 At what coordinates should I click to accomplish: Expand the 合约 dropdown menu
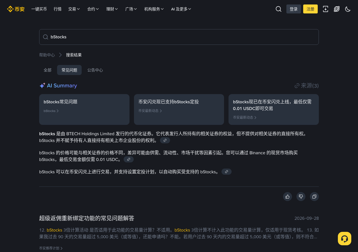[x=93, y=9]
